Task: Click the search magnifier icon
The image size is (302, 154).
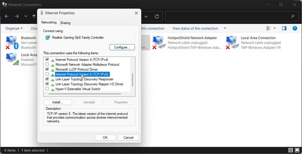Action: [293, 16]
